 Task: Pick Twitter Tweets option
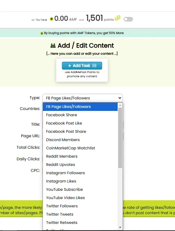click(x=80, y=214)
